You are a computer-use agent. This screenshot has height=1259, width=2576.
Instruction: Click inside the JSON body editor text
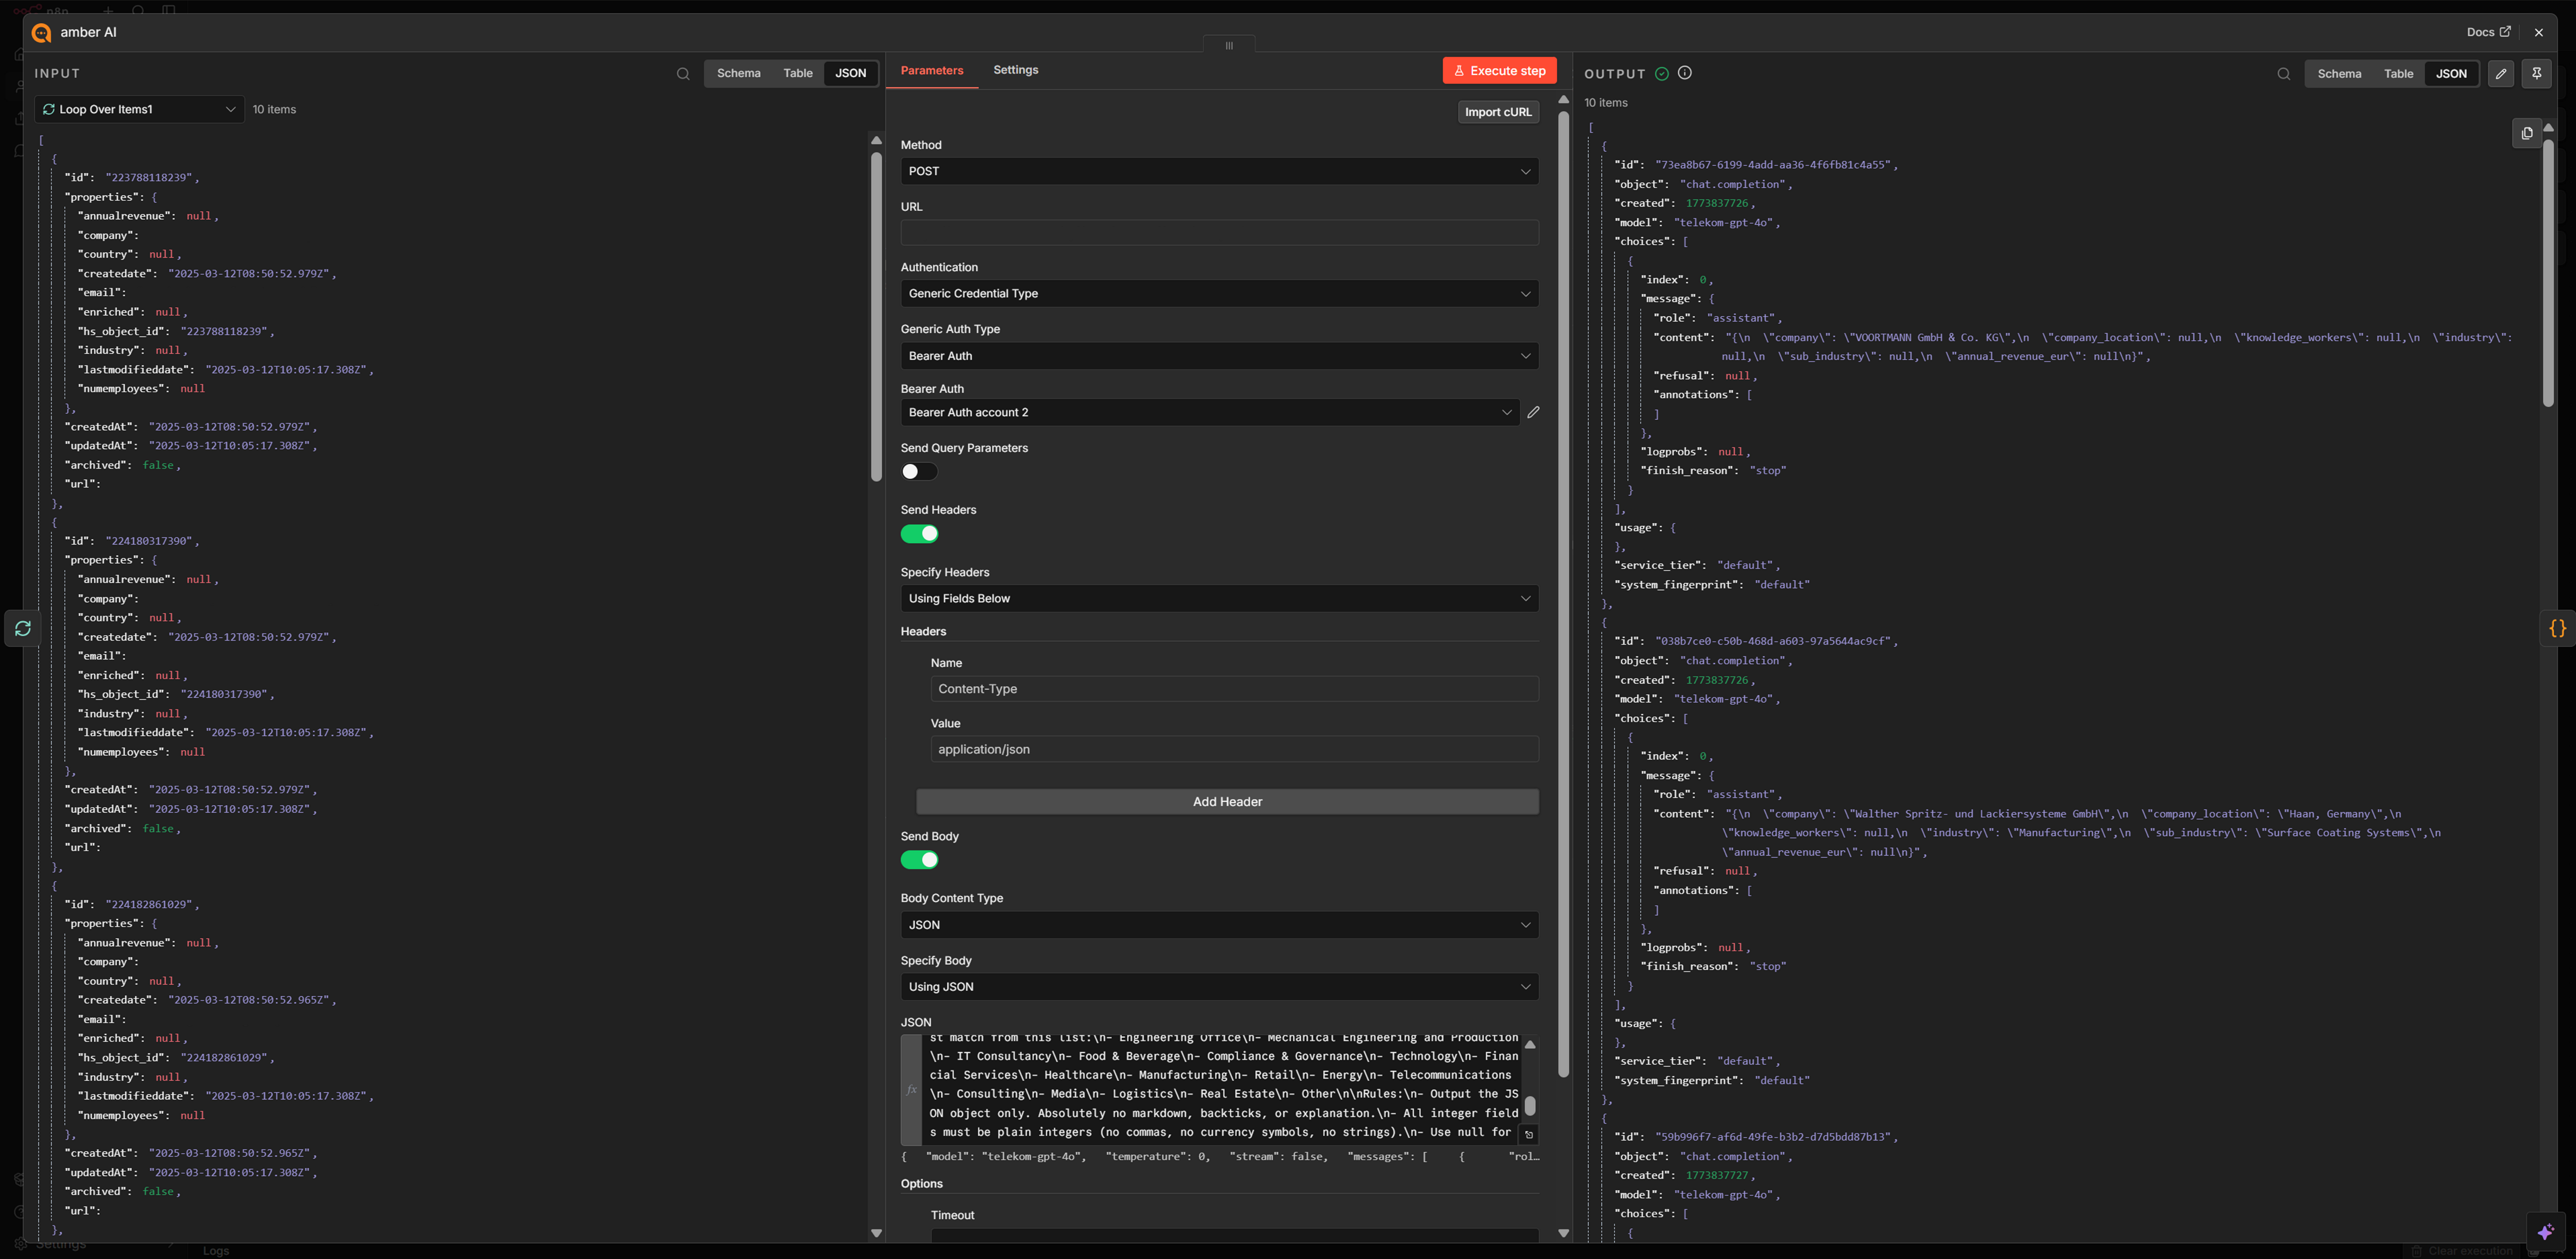click(x=1223, y=1090)
